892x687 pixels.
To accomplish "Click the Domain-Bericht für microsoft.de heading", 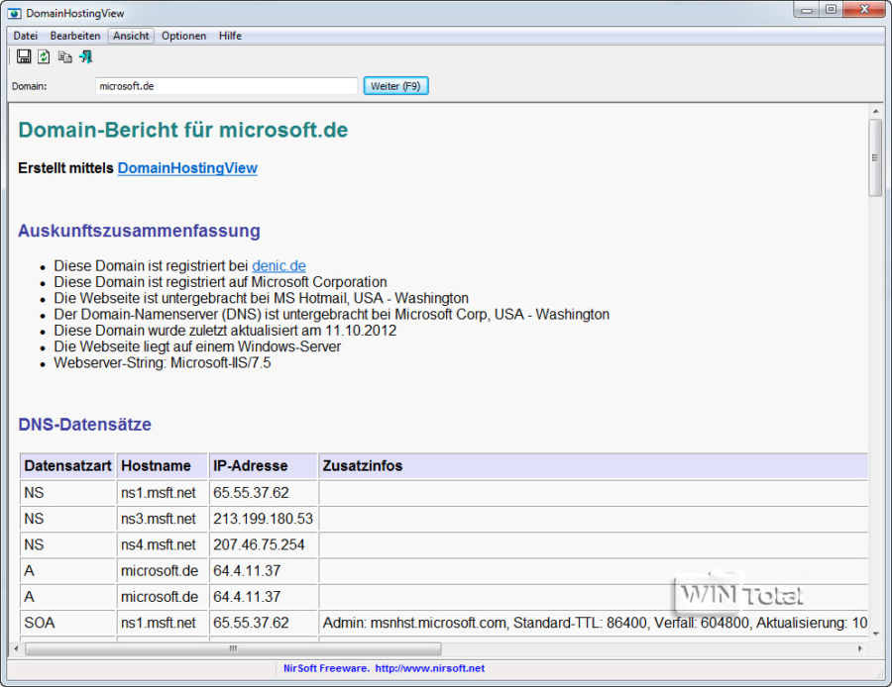I will (182, 130).
